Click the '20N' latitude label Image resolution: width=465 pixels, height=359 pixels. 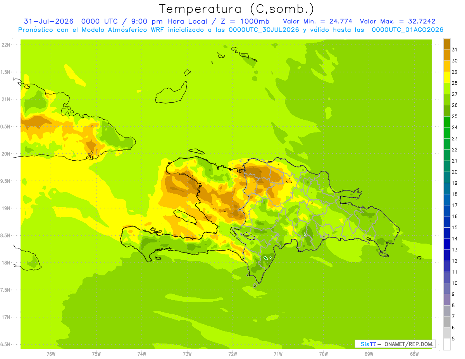[x=7, y=154]
